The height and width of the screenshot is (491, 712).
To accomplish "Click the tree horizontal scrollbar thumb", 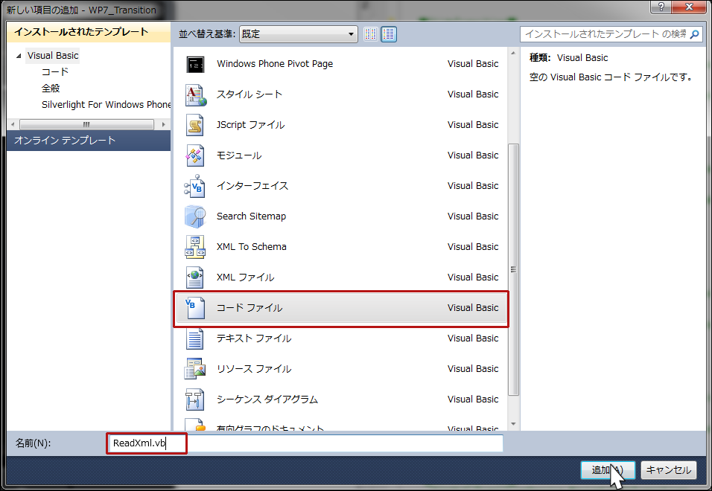I will 86,124.
